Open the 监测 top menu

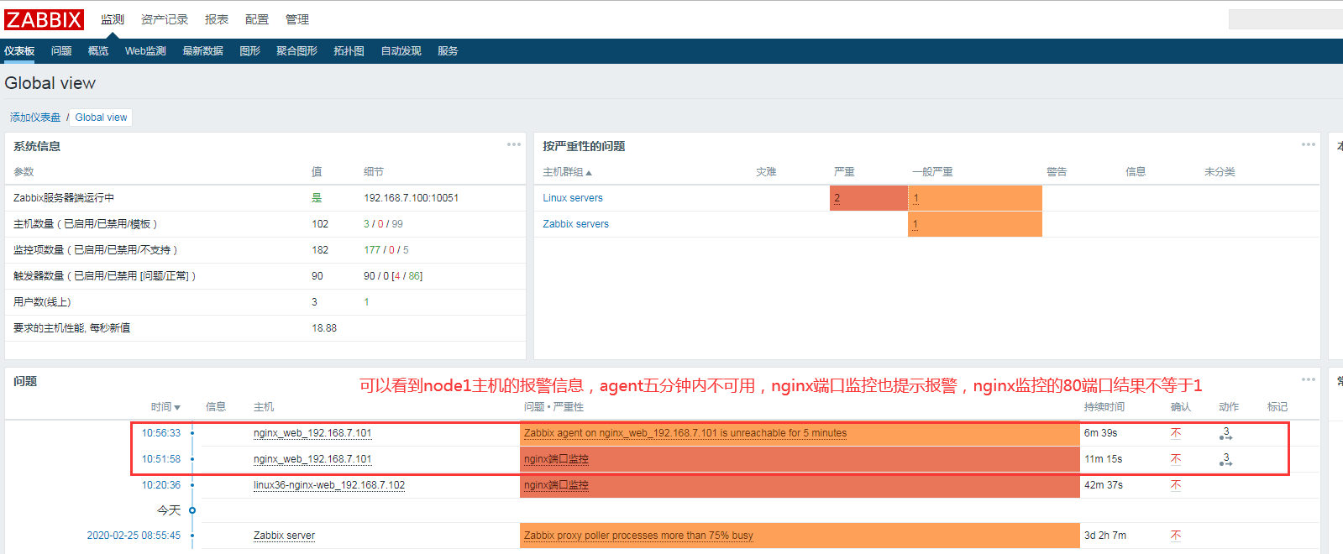point(113,19)
